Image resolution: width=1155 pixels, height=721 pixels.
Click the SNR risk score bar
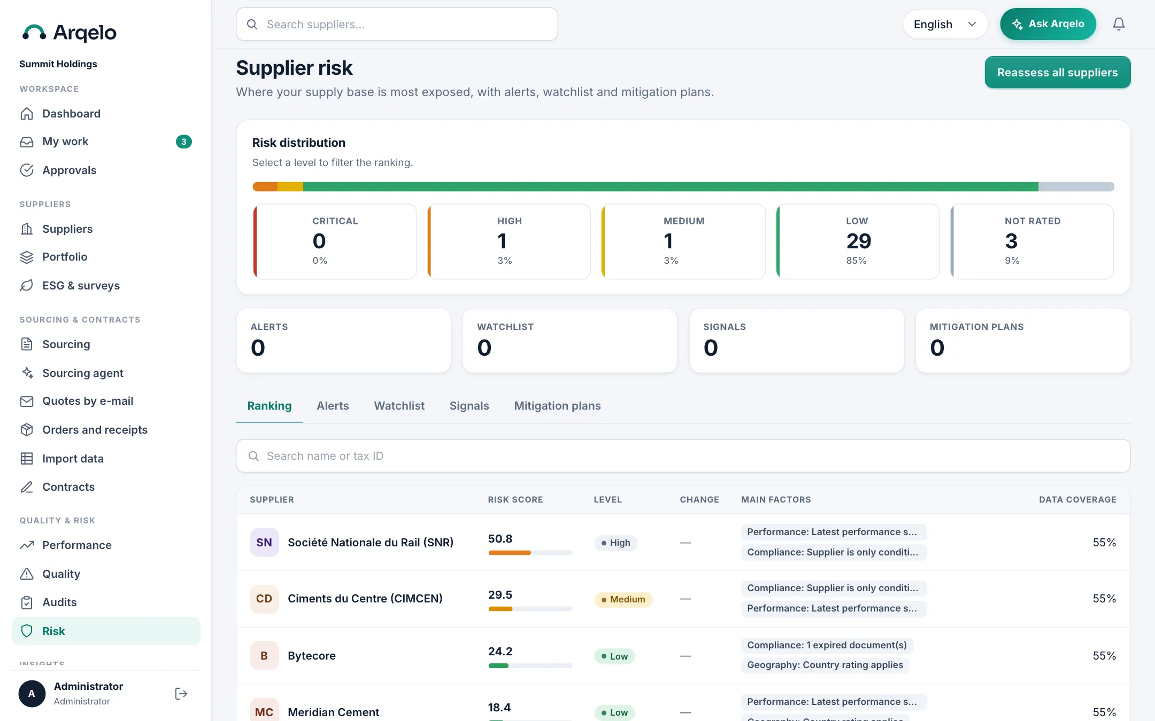[530, 553]
